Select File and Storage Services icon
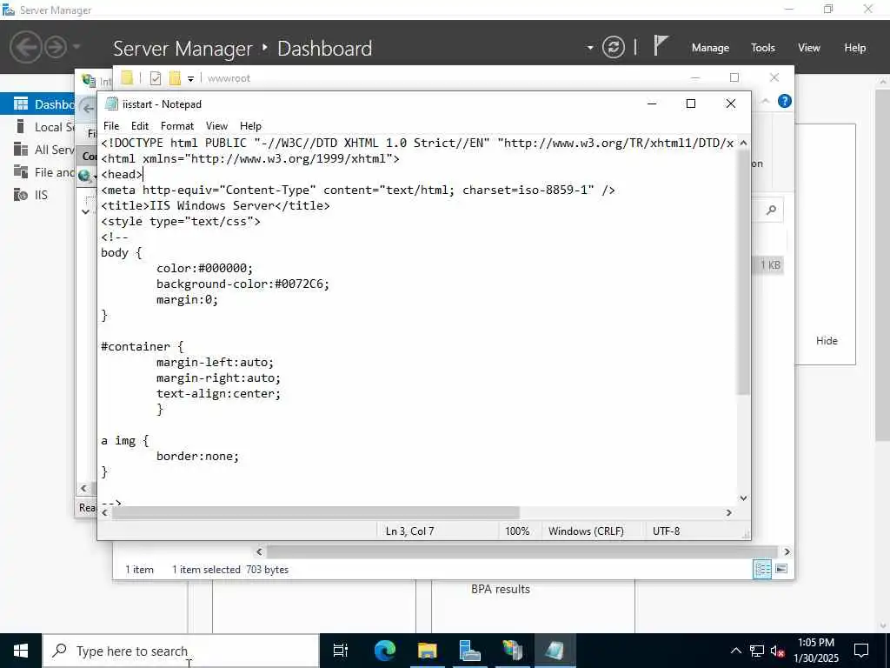Viewport: 890px width, 668px height. pos(21,171)
